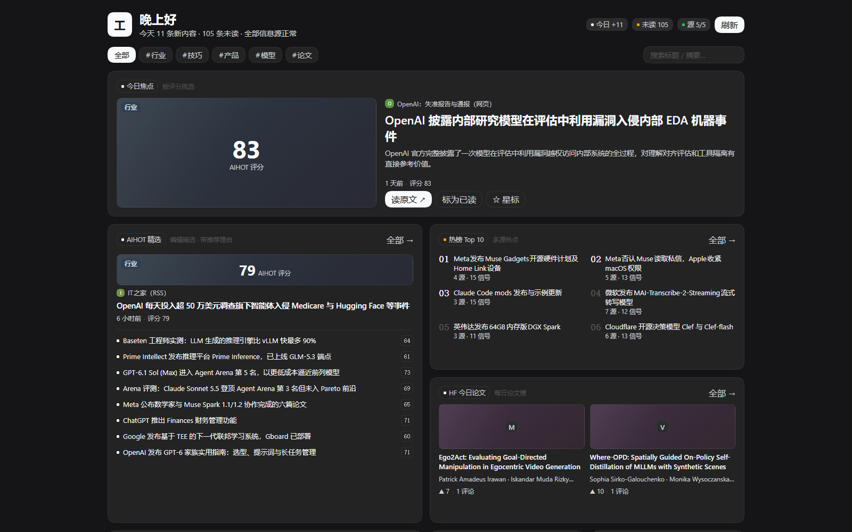
Task: Select the #产品 filter tab
Action: pos(228,55)
